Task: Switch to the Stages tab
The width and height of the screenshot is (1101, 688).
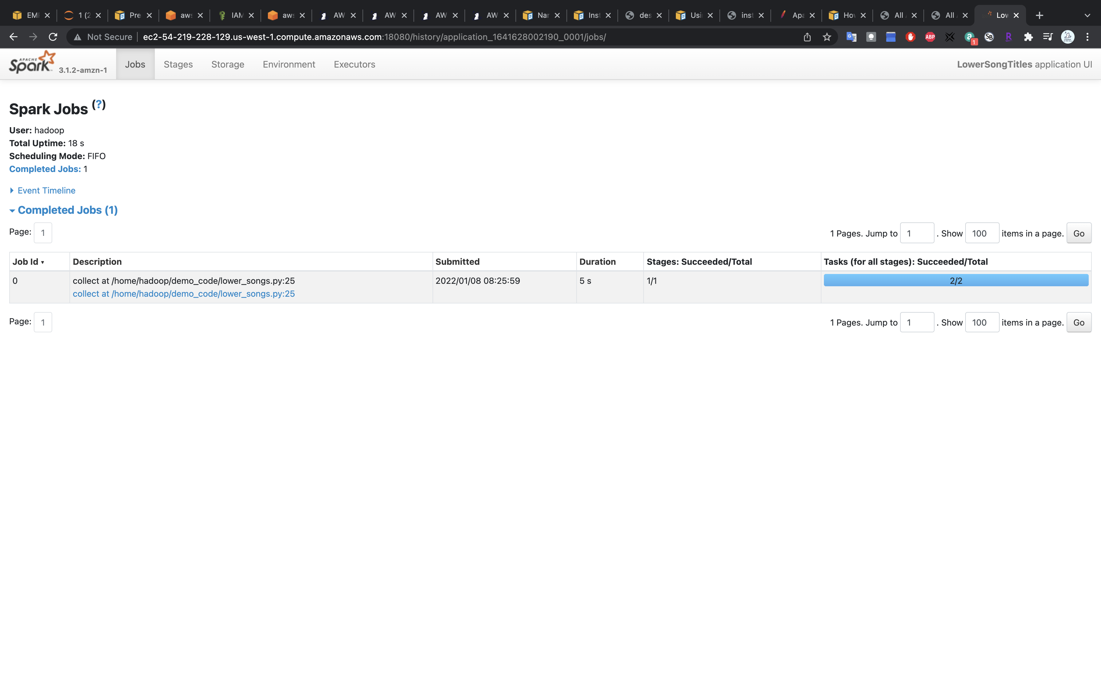Action: tap(178, 64)
